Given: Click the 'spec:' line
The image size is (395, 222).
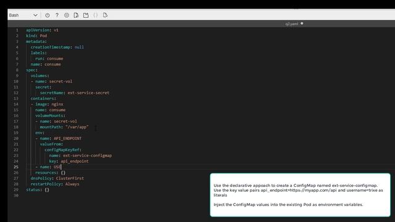Looking at the screenshot, I should coord(31,70).
